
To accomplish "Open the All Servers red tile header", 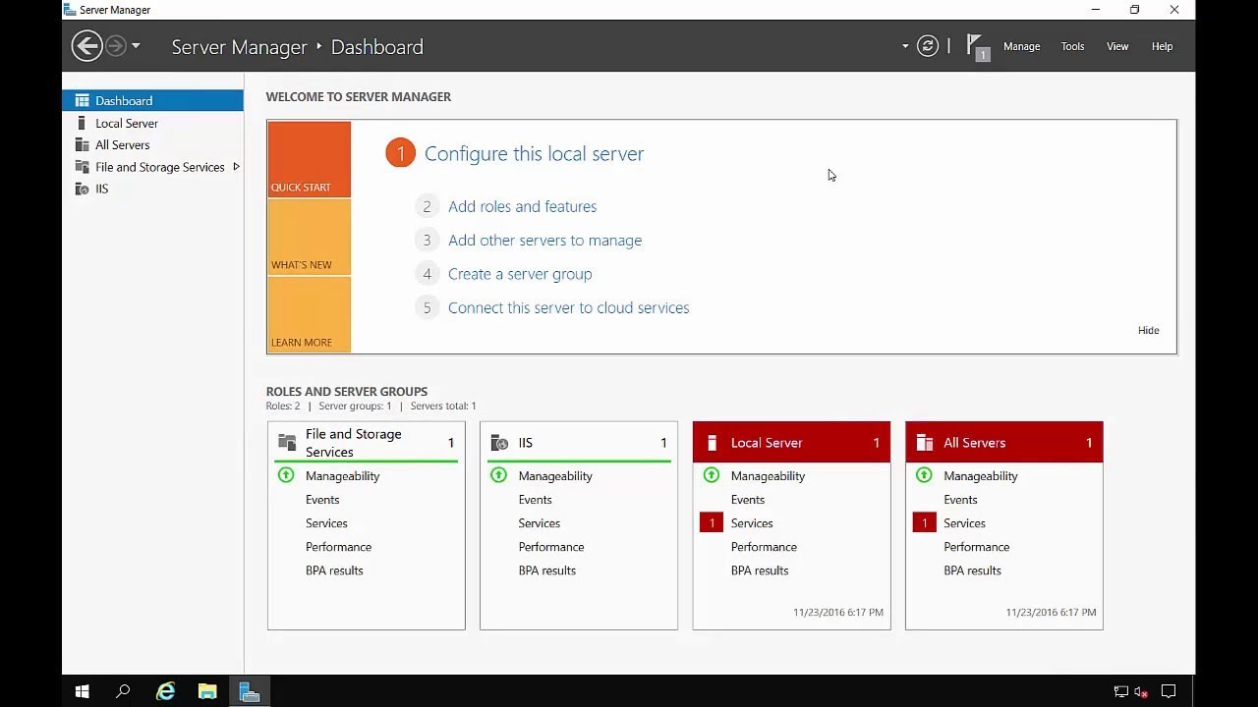I will pos(1003,443).
